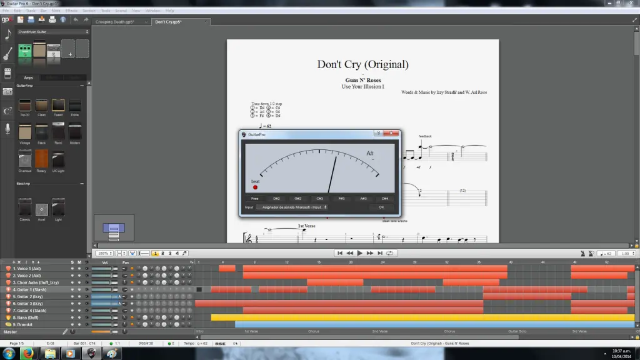Toggle solo for Guitar 1 (Slash)
Viewport: 640px width, 360px height.
(x=72, y=289)
